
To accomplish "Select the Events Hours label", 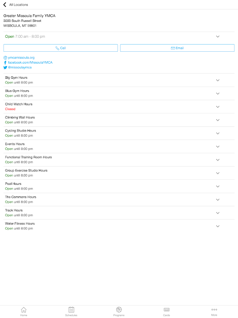I will tap(15, 144).
